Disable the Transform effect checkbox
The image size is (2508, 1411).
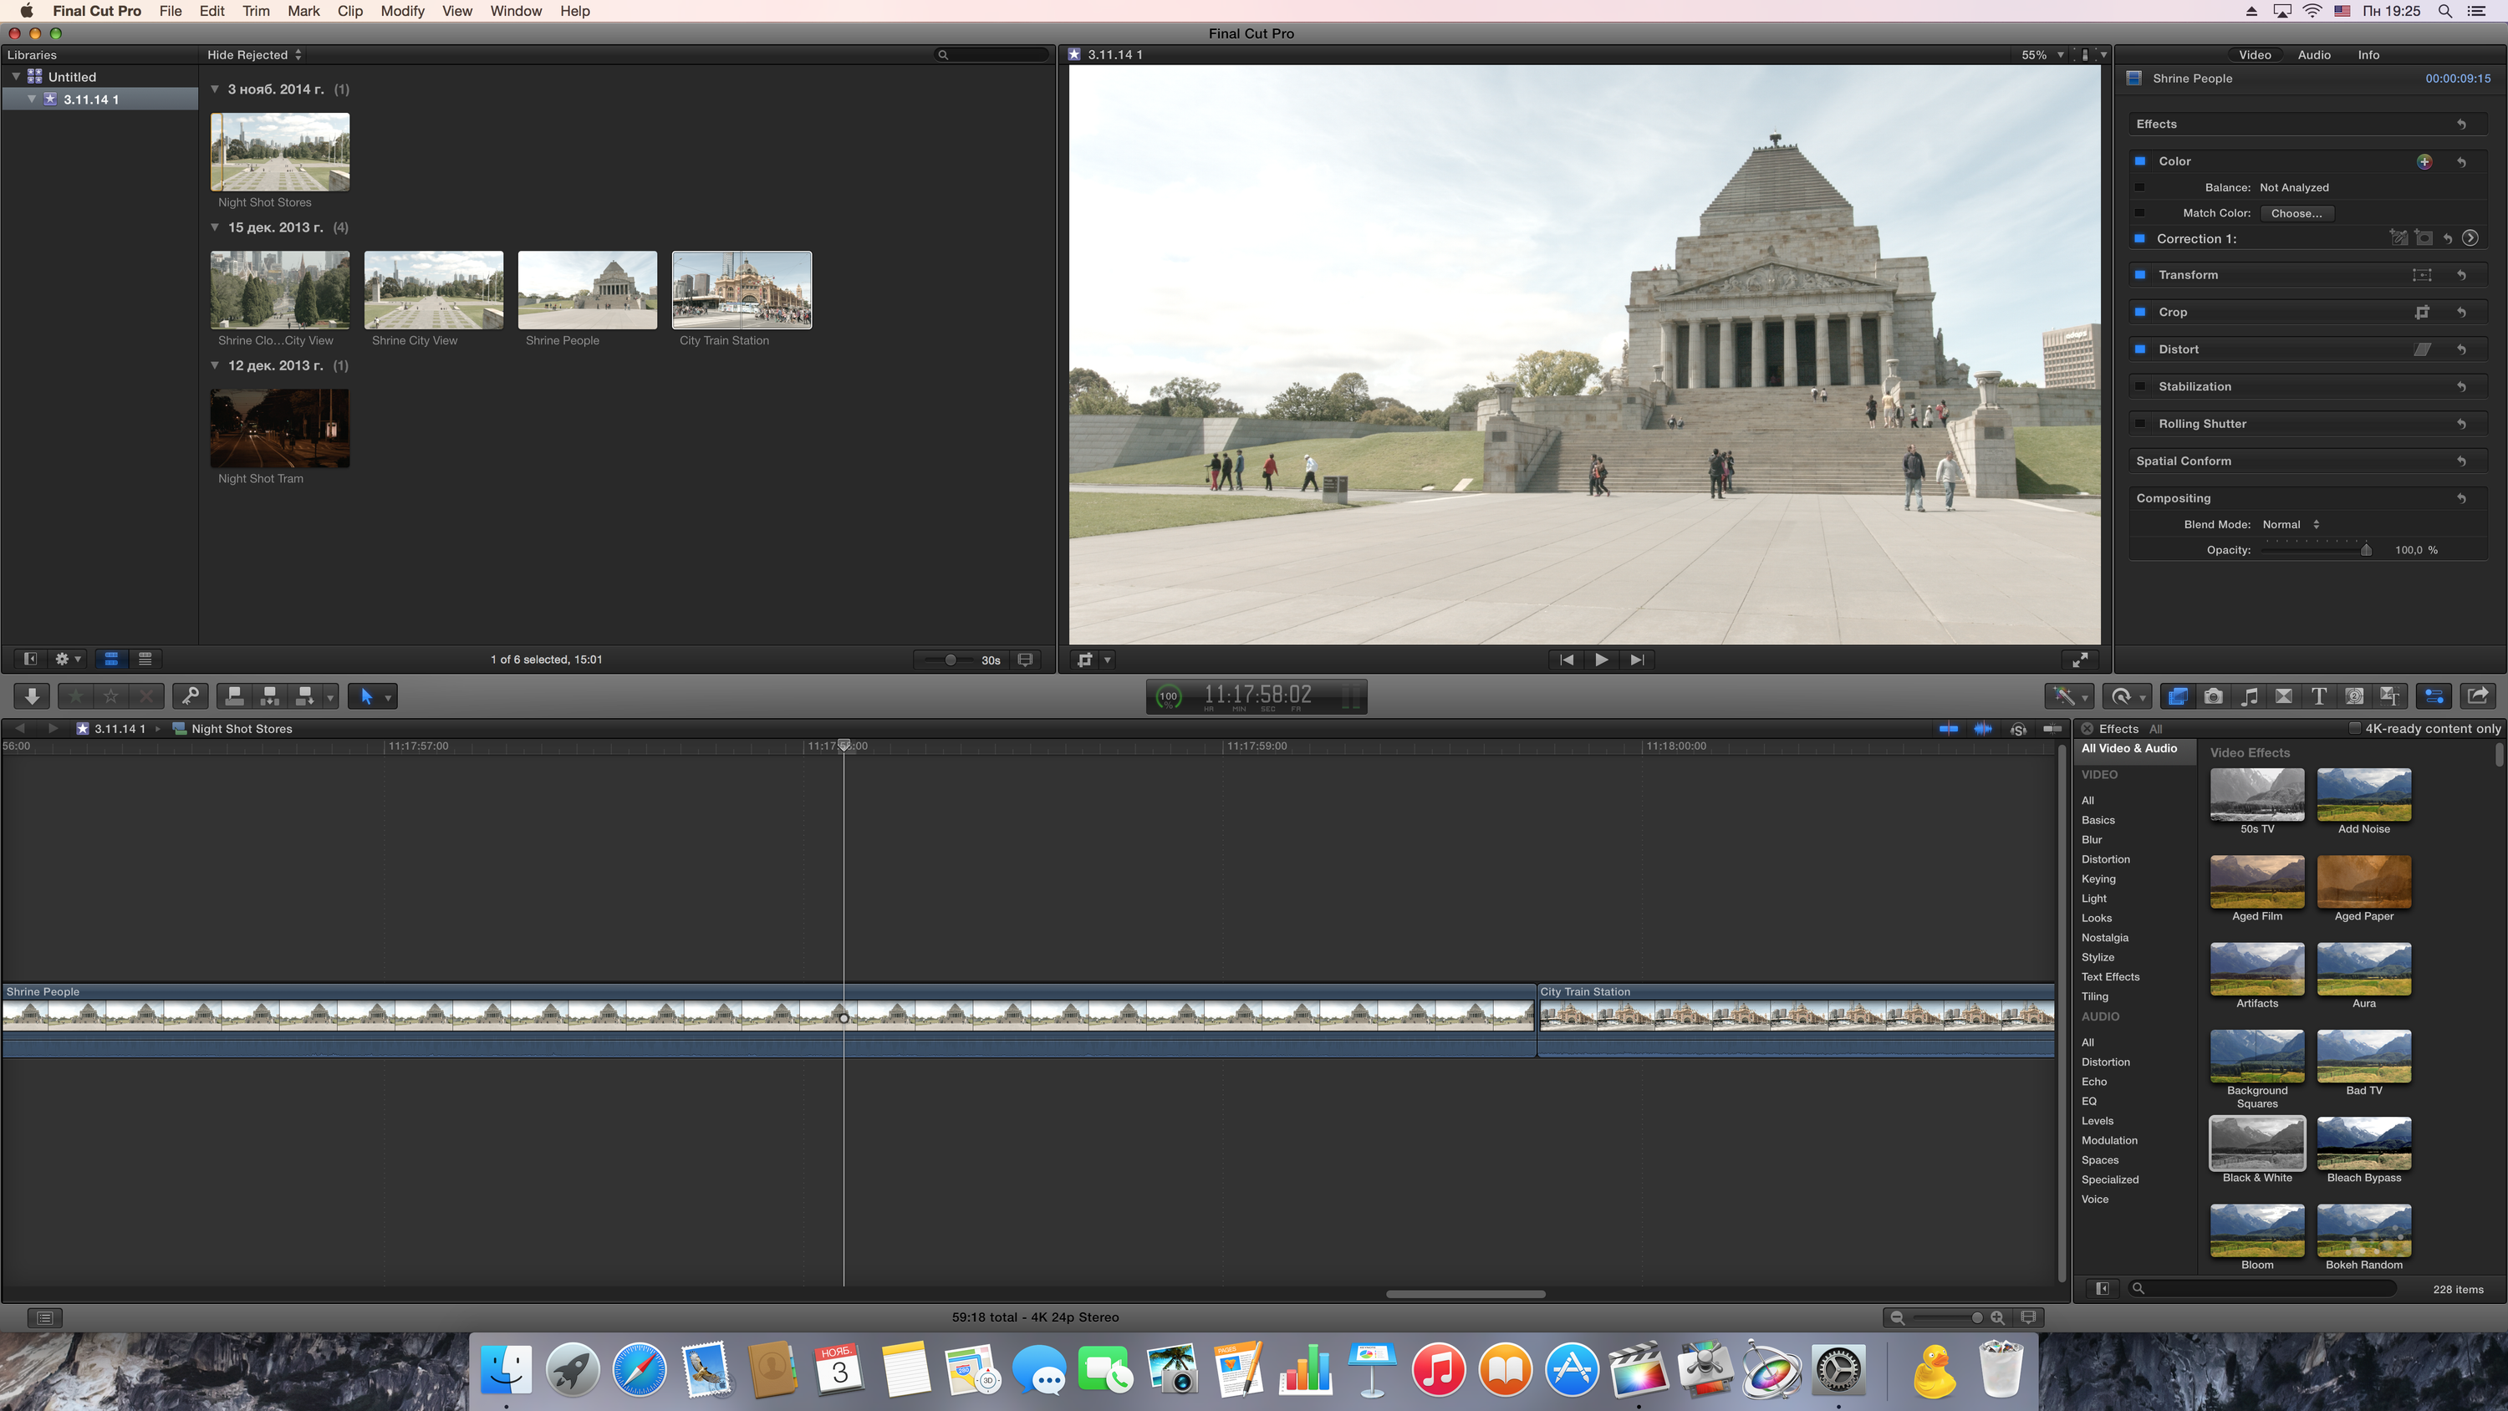point(2140,276)
